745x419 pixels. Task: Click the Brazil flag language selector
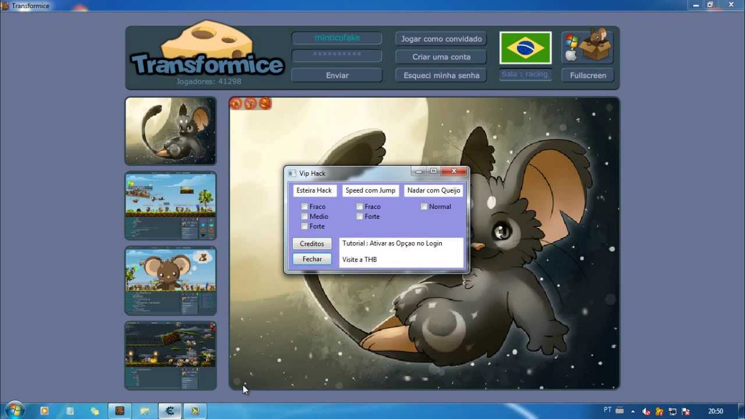pyautogui.click(x=526, y=48)
